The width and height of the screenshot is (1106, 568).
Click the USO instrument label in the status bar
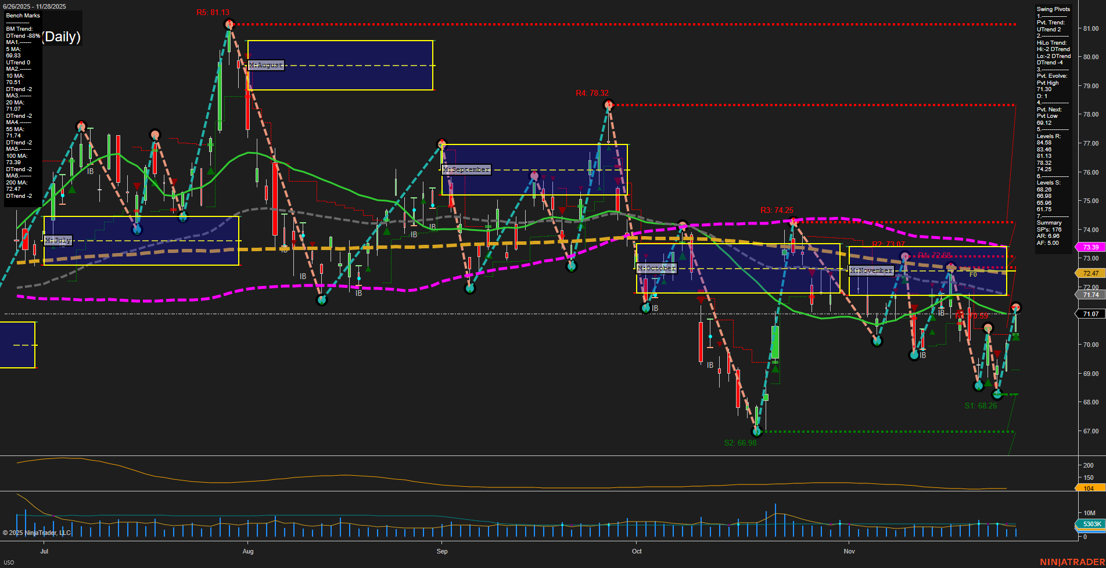[x=10, y=562]
